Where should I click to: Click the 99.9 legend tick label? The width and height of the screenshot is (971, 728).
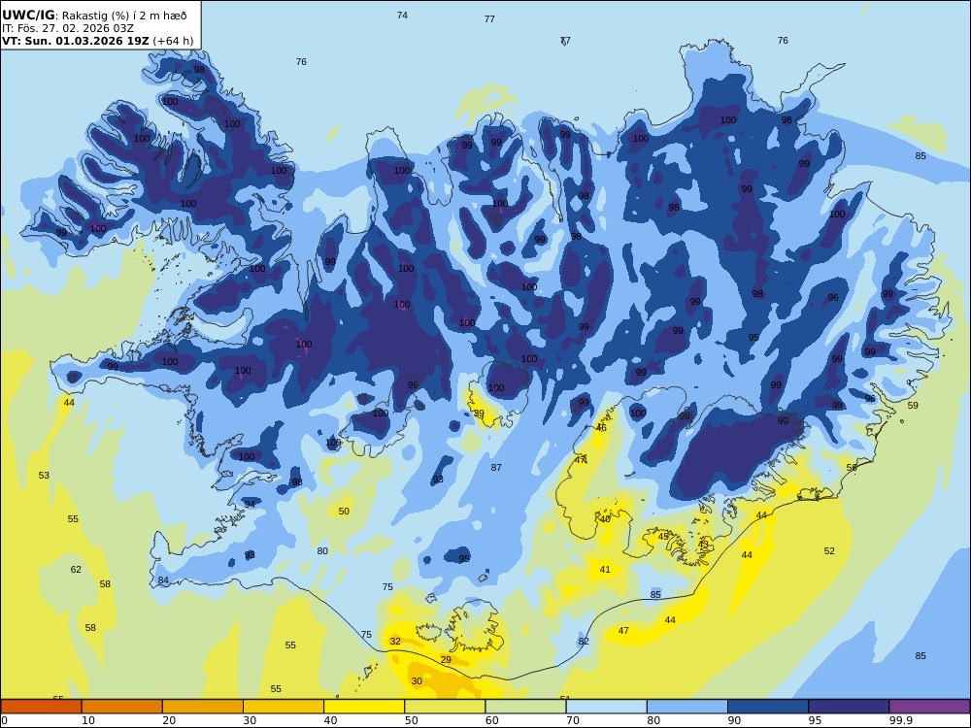(x=900, y=720)
